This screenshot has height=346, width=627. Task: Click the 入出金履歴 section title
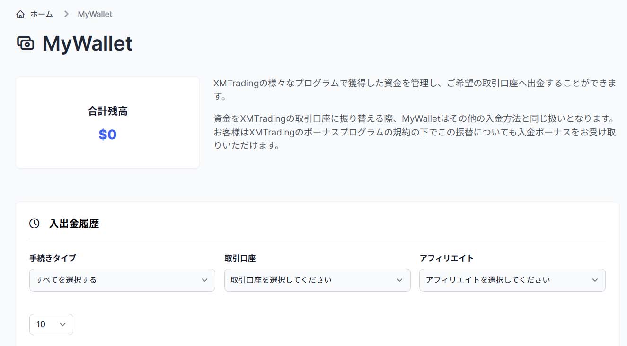coord(74,223)
